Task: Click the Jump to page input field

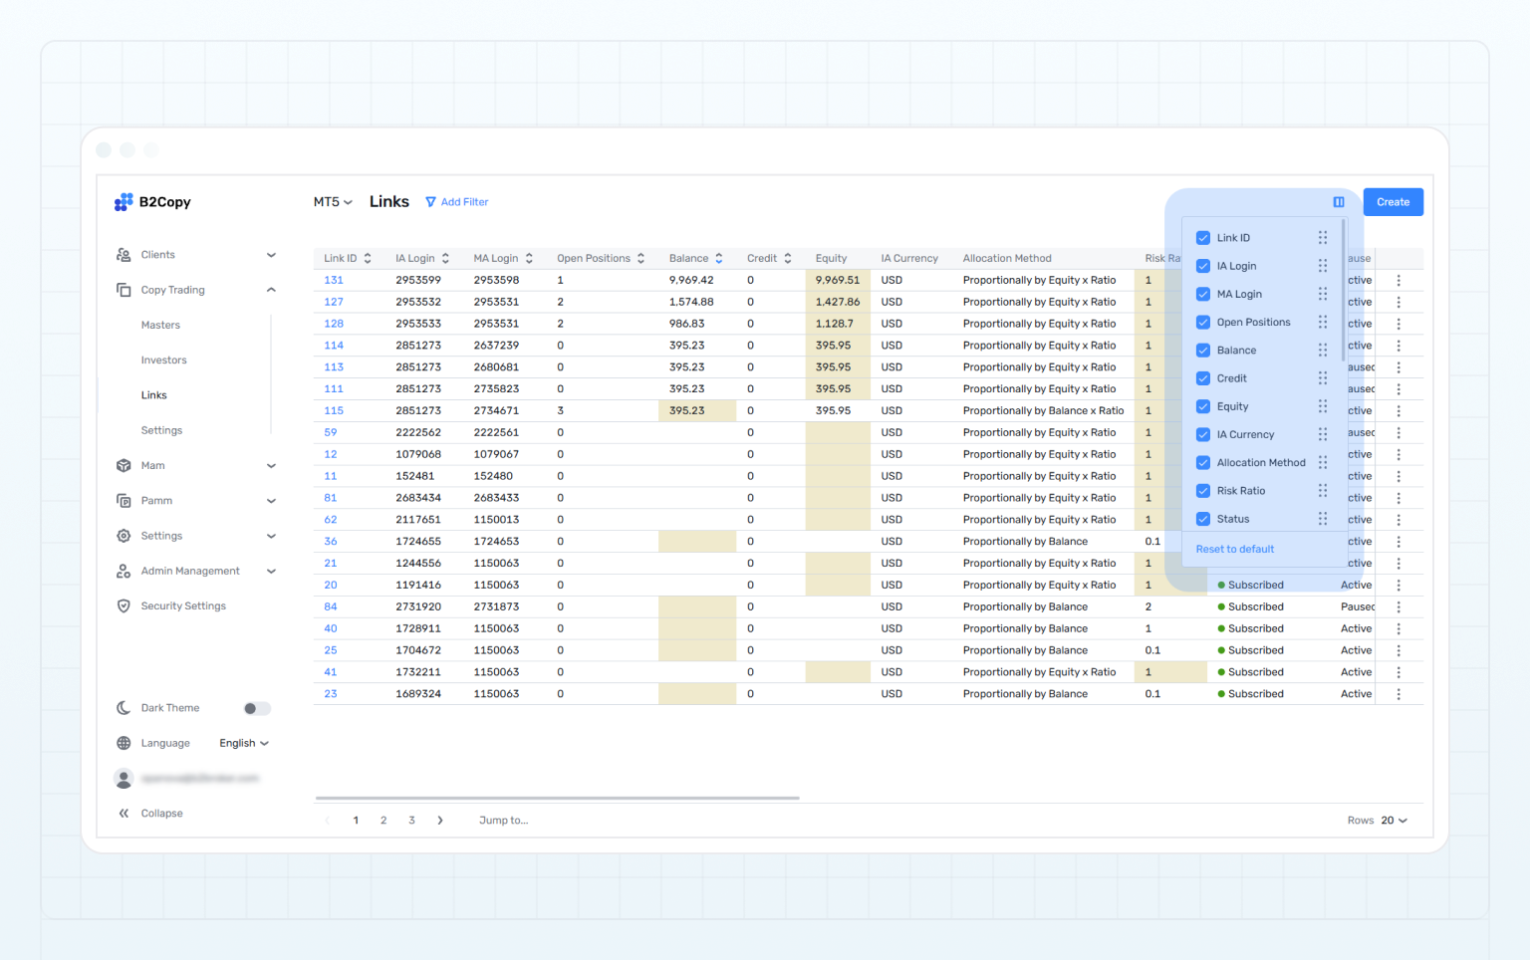Action: [x=503, y=820]
